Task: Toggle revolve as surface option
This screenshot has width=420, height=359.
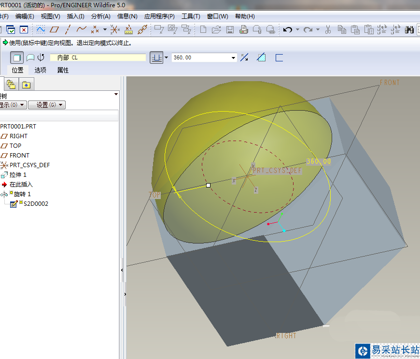Action: pyautogui.click(x=30, y=57)
